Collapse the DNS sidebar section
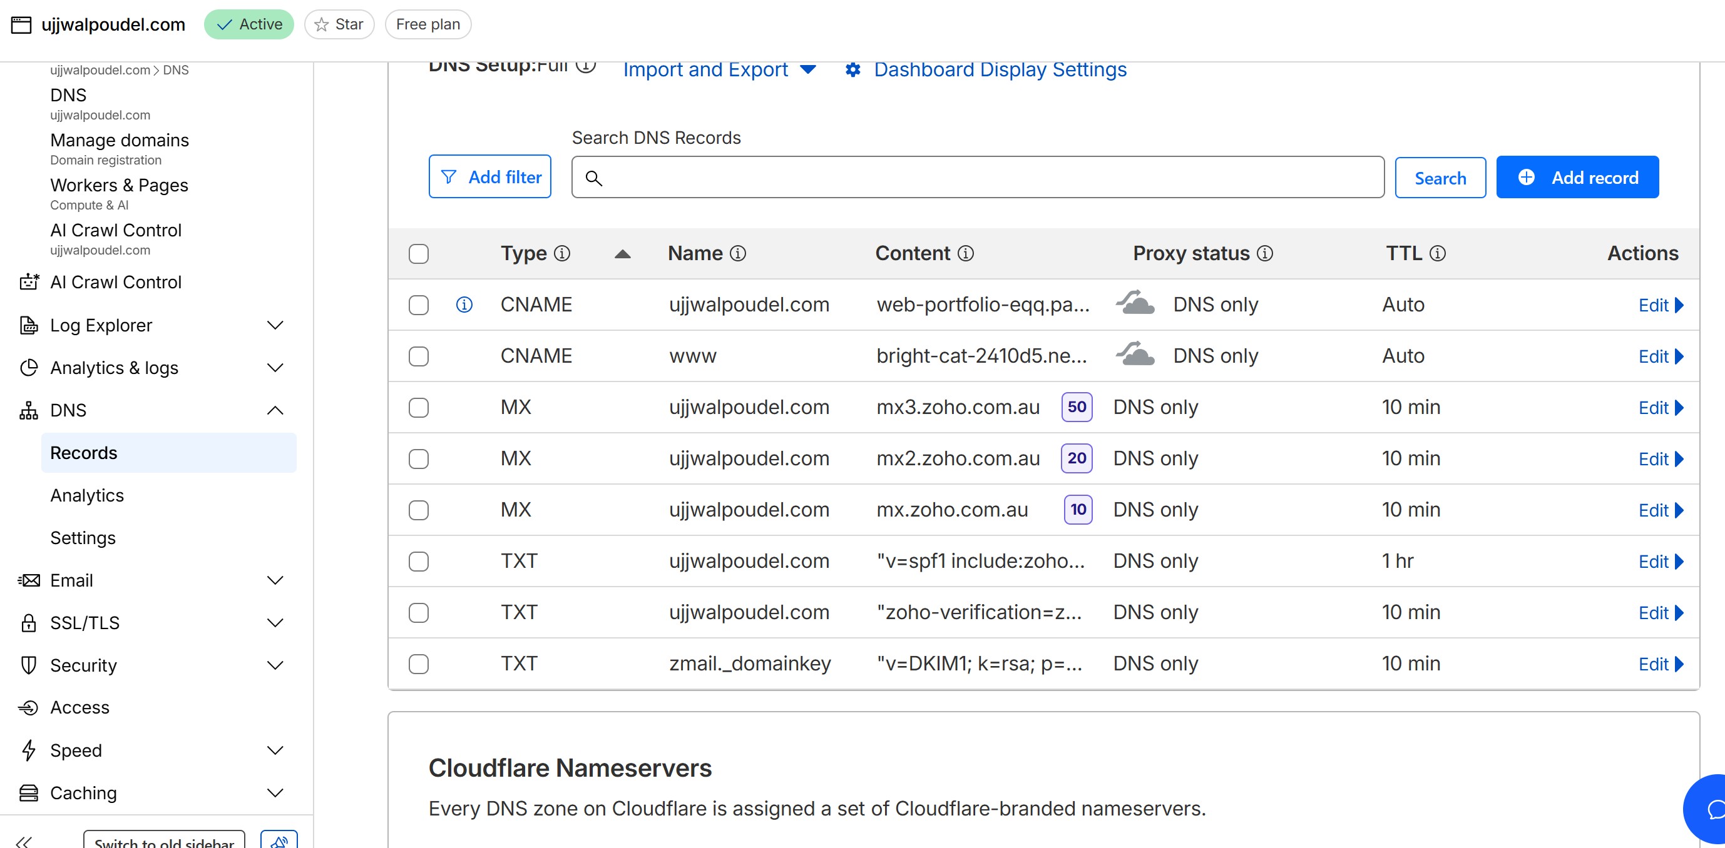Viewport: 1725px width, 848px height. point(275,410)
